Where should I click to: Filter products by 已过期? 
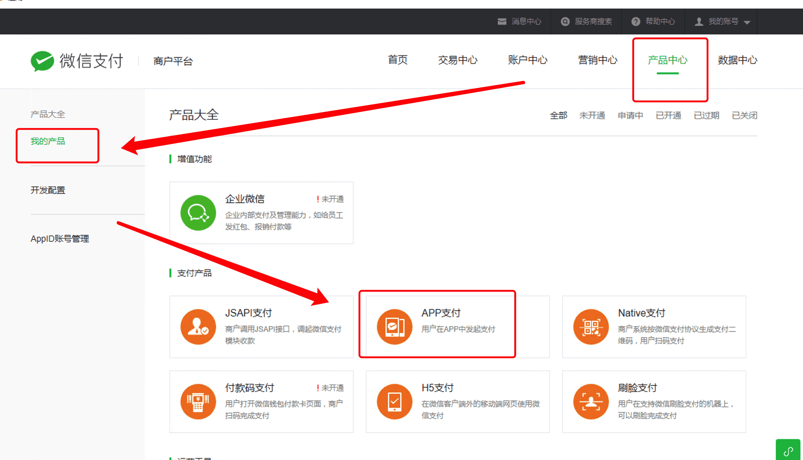pyautogui.click(x=706, y=116)
